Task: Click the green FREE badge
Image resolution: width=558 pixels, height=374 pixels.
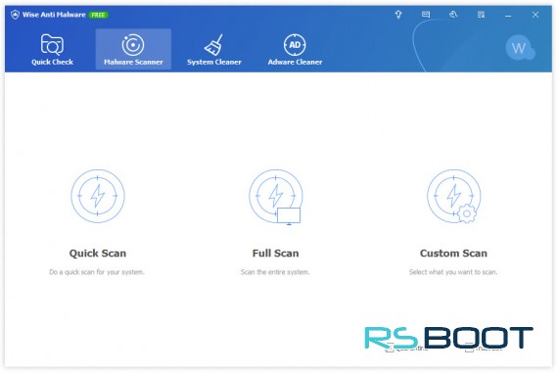Action: (99, 15)
